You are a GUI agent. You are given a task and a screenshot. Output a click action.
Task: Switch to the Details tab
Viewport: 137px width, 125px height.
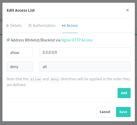[14, 26]
